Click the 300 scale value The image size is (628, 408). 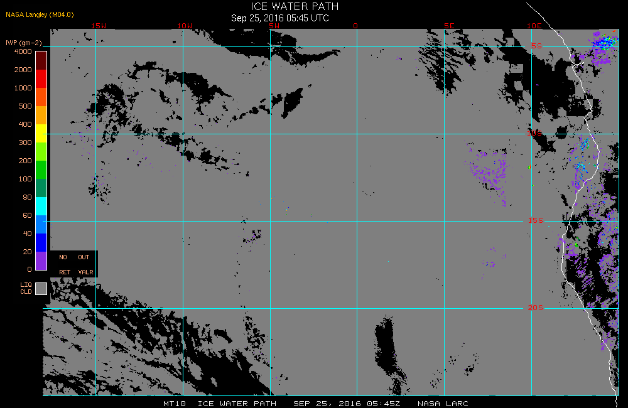tap(25, 142)
